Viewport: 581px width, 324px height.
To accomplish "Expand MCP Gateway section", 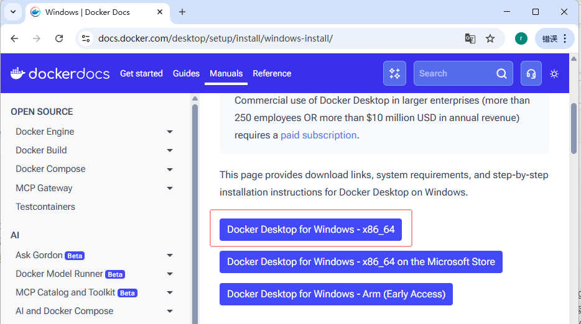I will point(170,188).
